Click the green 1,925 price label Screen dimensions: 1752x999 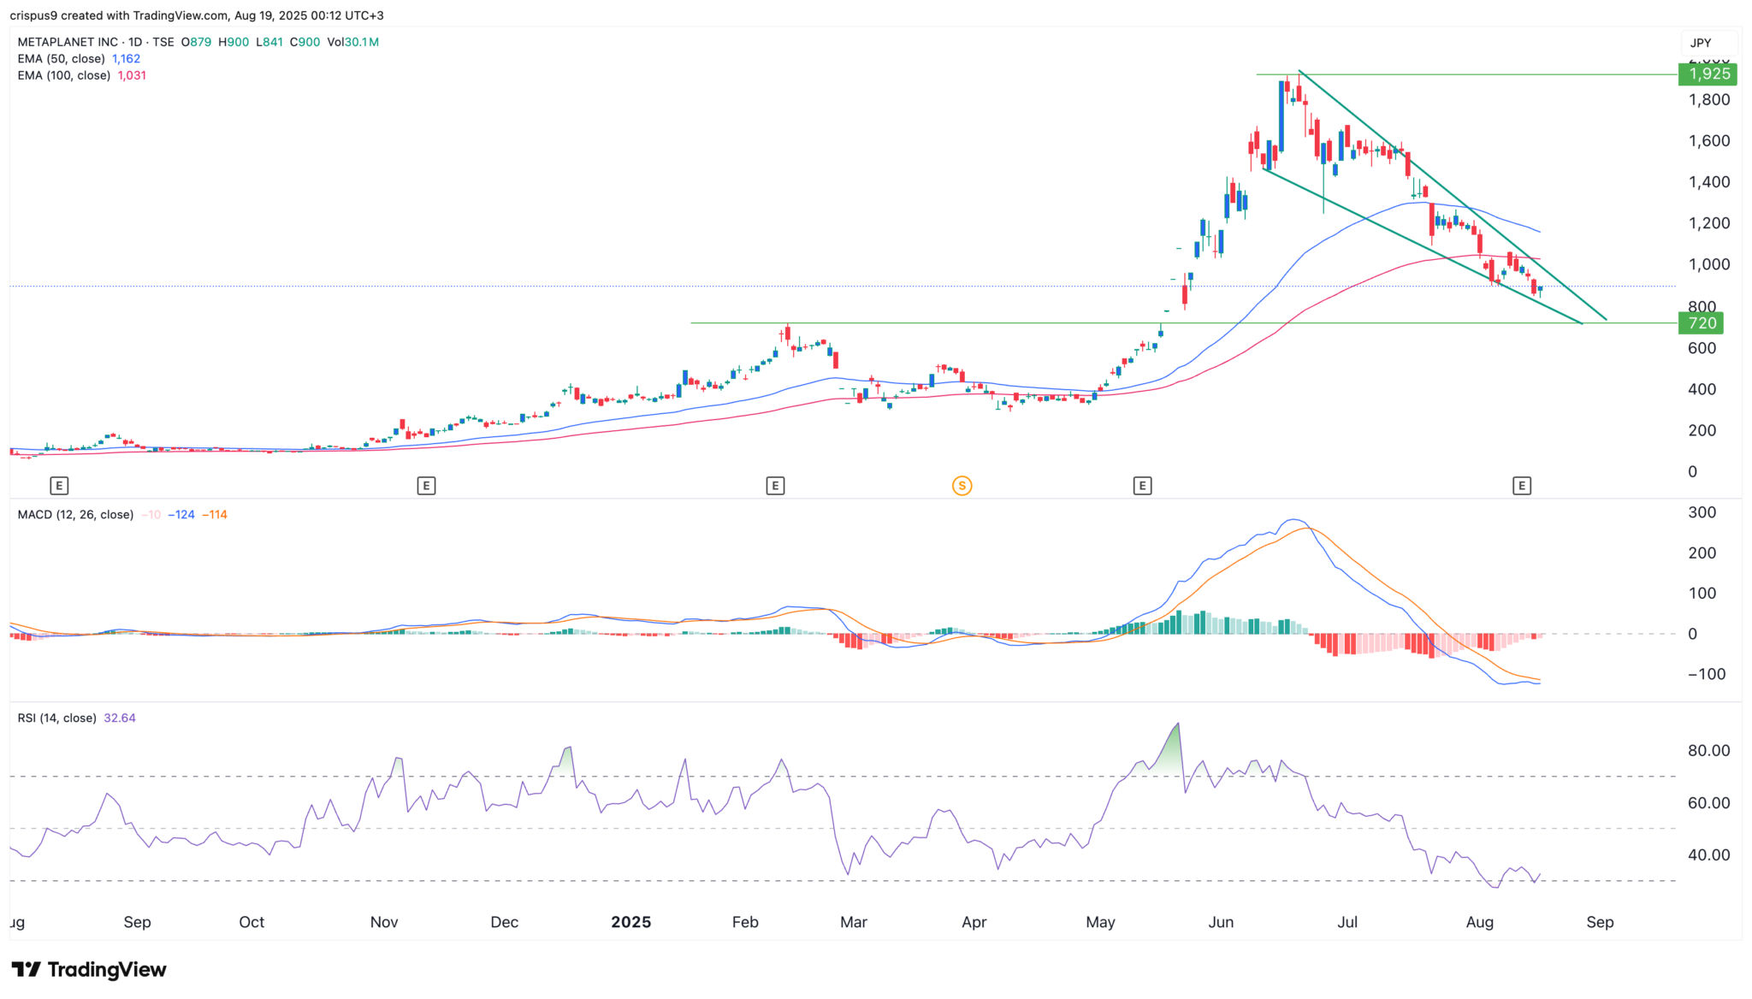1708,74
